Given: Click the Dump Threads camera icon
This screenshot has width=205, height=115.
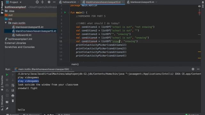Looking at the screenshot, I should [7, 85].
